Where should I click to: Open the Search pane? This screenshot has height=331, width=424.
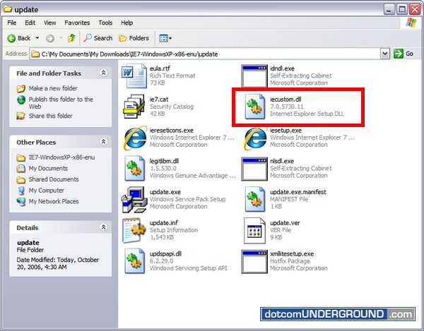(x=98, y=38)
